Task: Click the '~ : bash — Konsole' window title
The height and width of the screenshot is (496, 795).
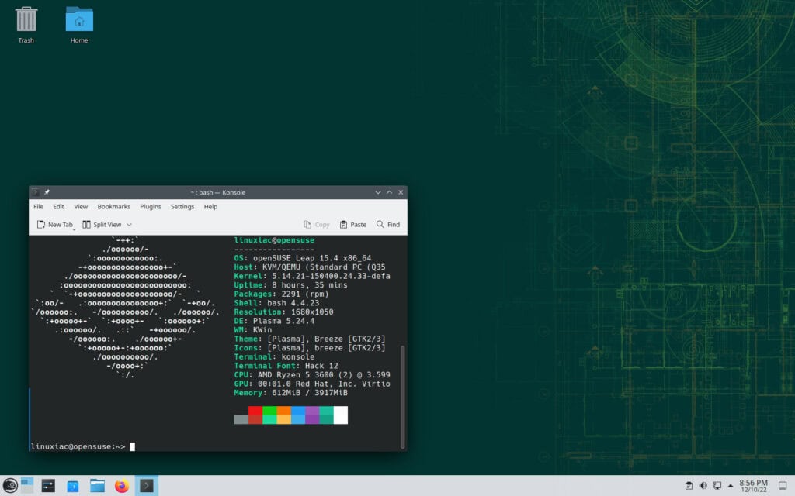Action: click(x=218, y=192)
